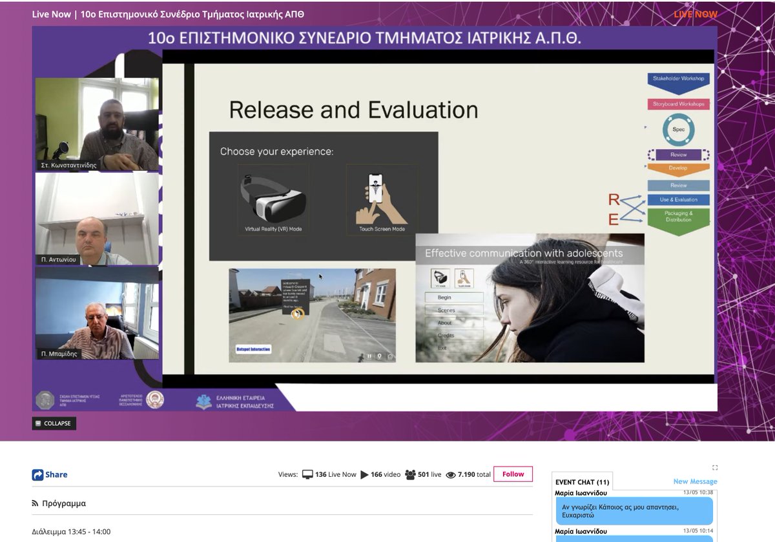The image size is (775, 542).
Task: Click the people icon for live viewers
Action: coord(410,475)
